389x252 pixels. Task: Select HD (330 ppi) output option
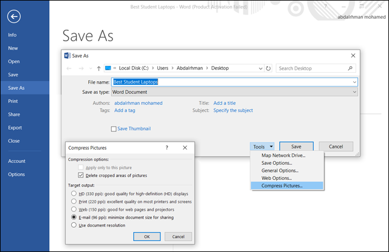coord(74,193)
